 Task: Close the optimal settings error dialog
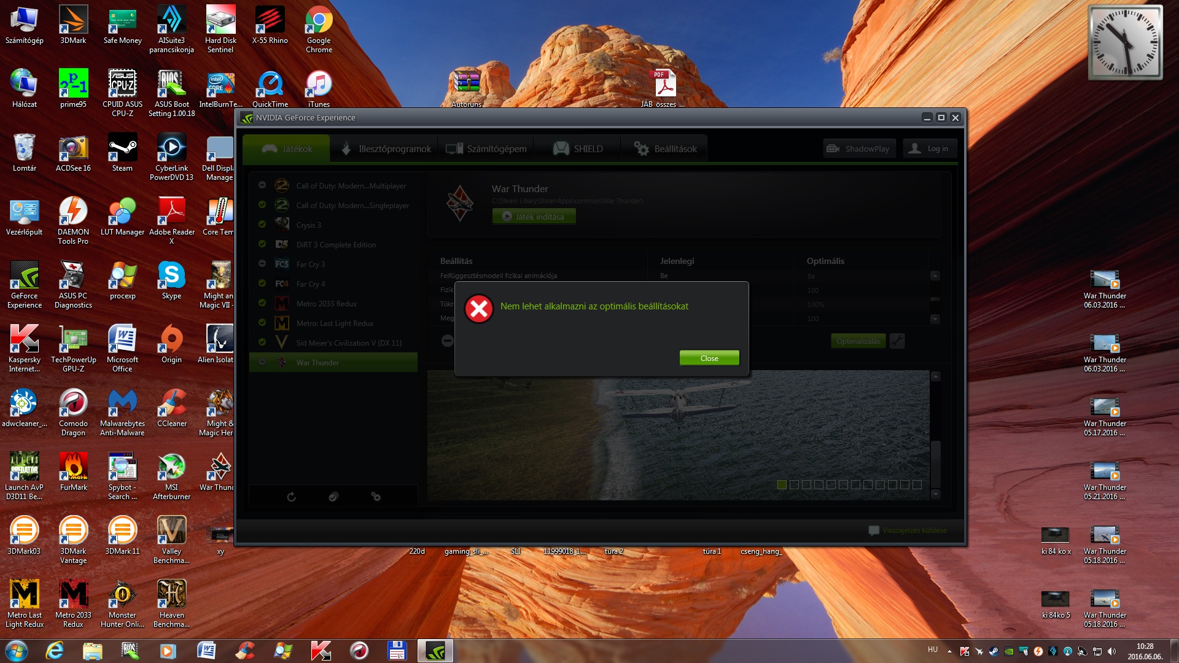point(709,358)
